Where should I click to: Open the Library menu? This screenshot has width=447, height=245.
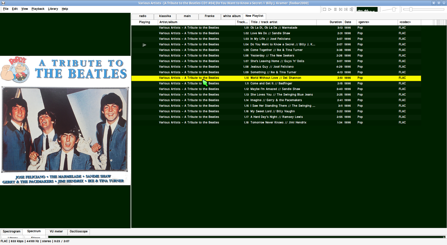(53, 9)
